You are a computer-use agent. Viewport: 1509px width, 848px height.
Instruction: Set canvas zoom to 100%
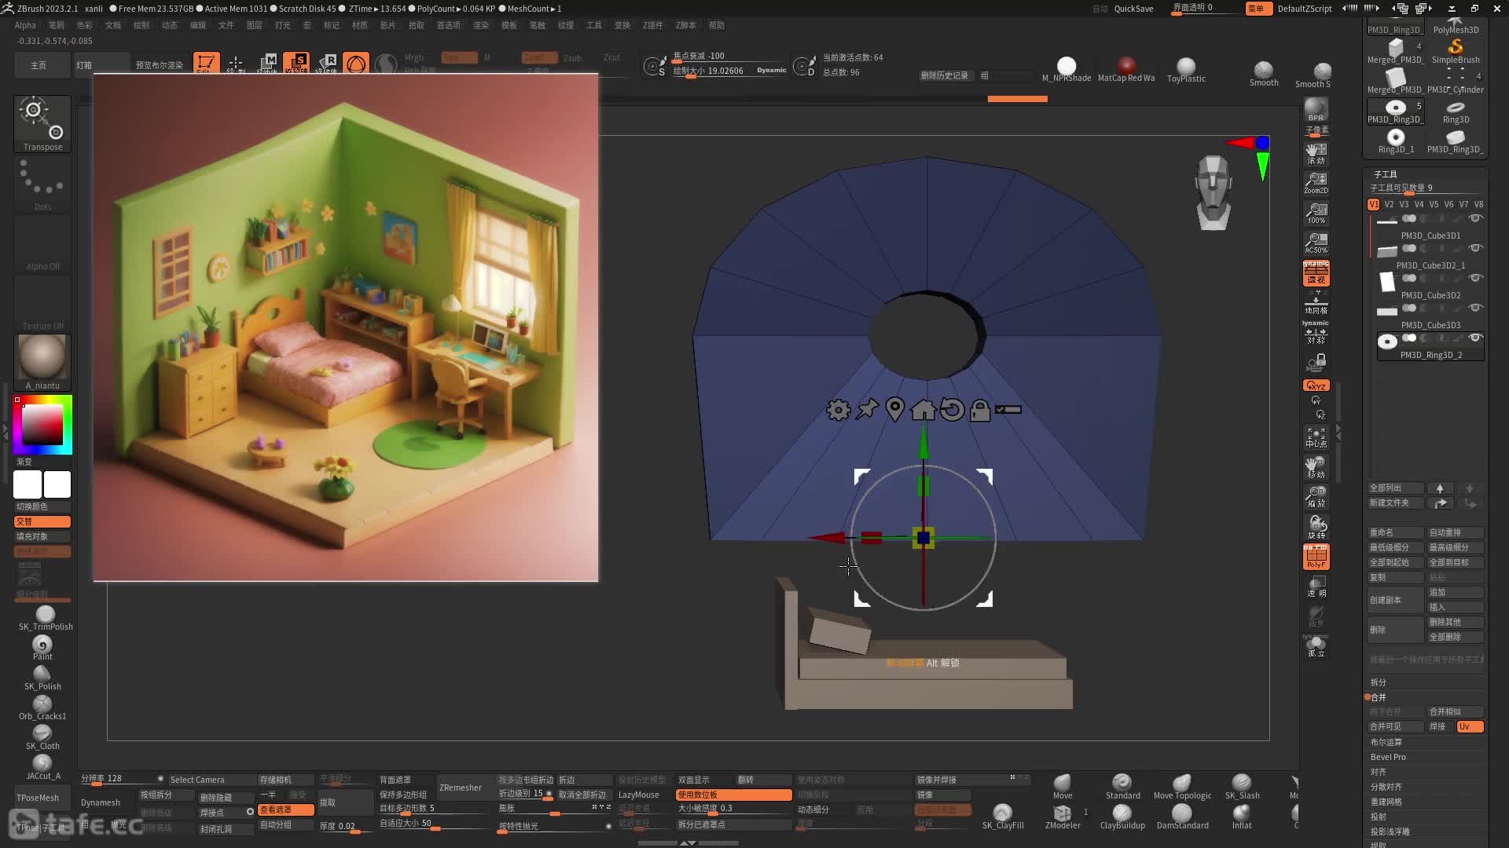[1316, 213]
